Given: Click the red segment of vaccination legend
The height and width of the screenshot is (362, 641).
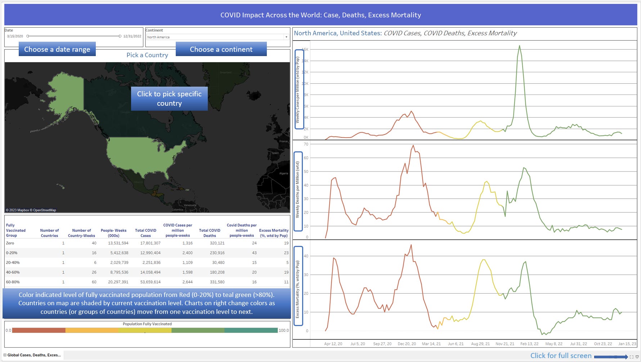Looking at the screenshot, I should pos(39,330).
